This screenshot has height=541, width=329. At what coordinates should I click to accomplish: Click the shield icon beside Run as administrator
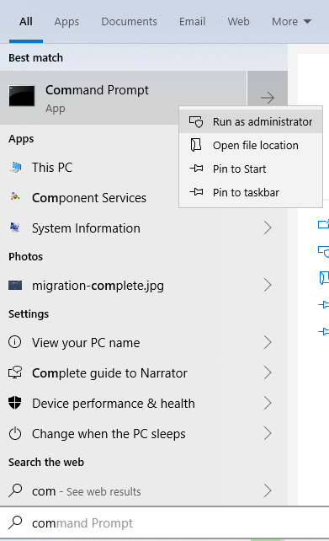tap(196, 122)
